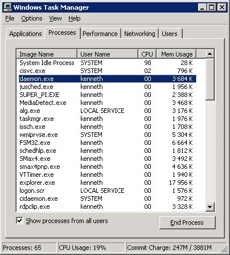Maximize the Task Manager window

[x=211, y=7]
